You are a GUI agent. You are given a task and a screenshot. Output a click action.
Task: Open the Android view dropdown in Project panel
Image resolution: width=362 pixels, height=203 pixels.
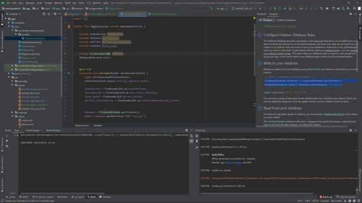click(14, 14)
